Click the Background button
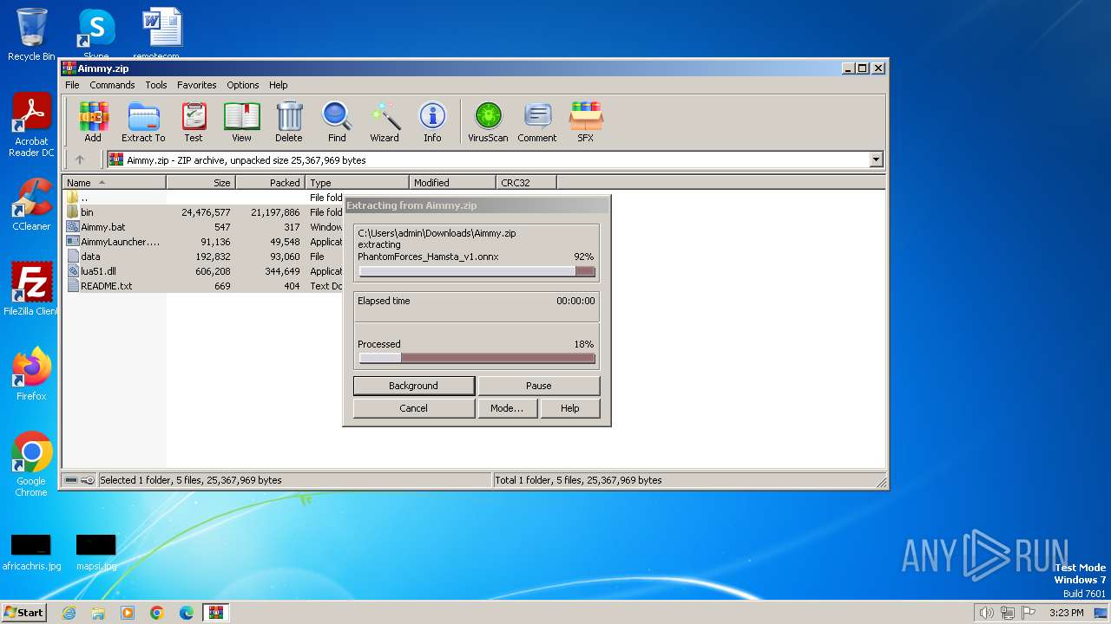Screen dimensions: 1111x624 (x=414, y=386)
